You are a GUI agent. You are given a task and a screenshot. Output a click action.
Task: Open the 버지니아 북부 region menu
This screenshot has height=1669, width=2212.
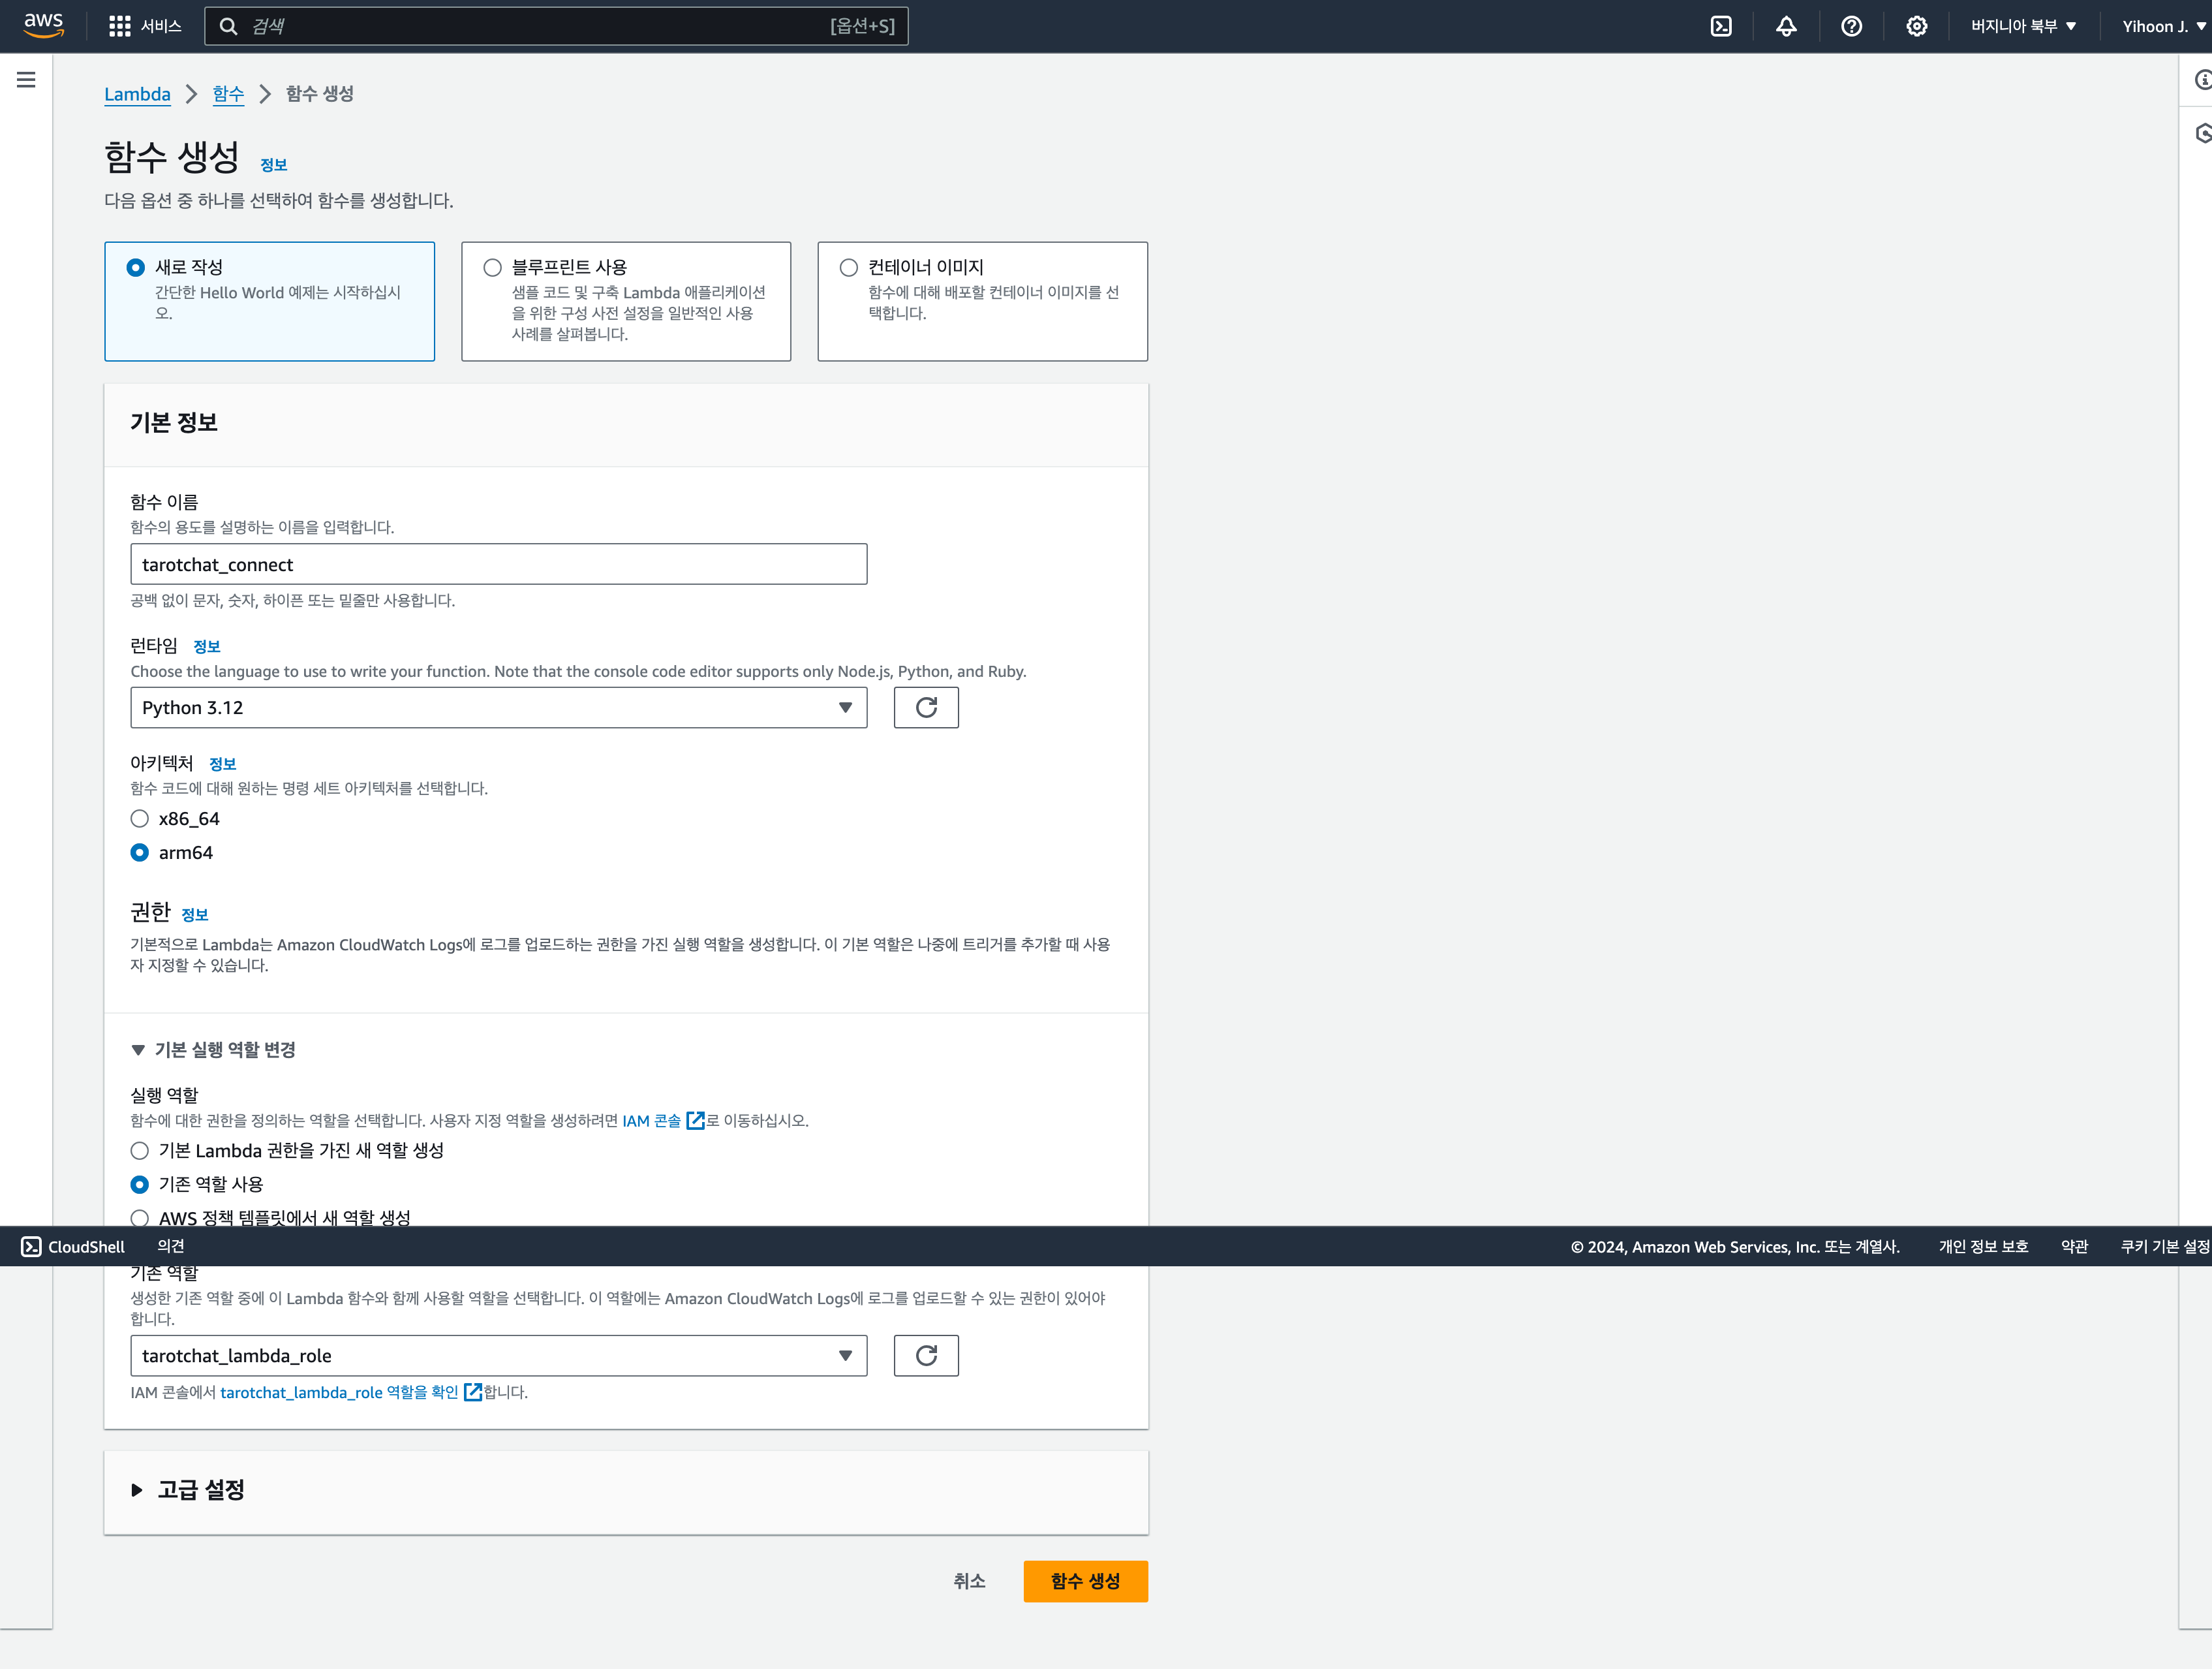point(2022,26)
